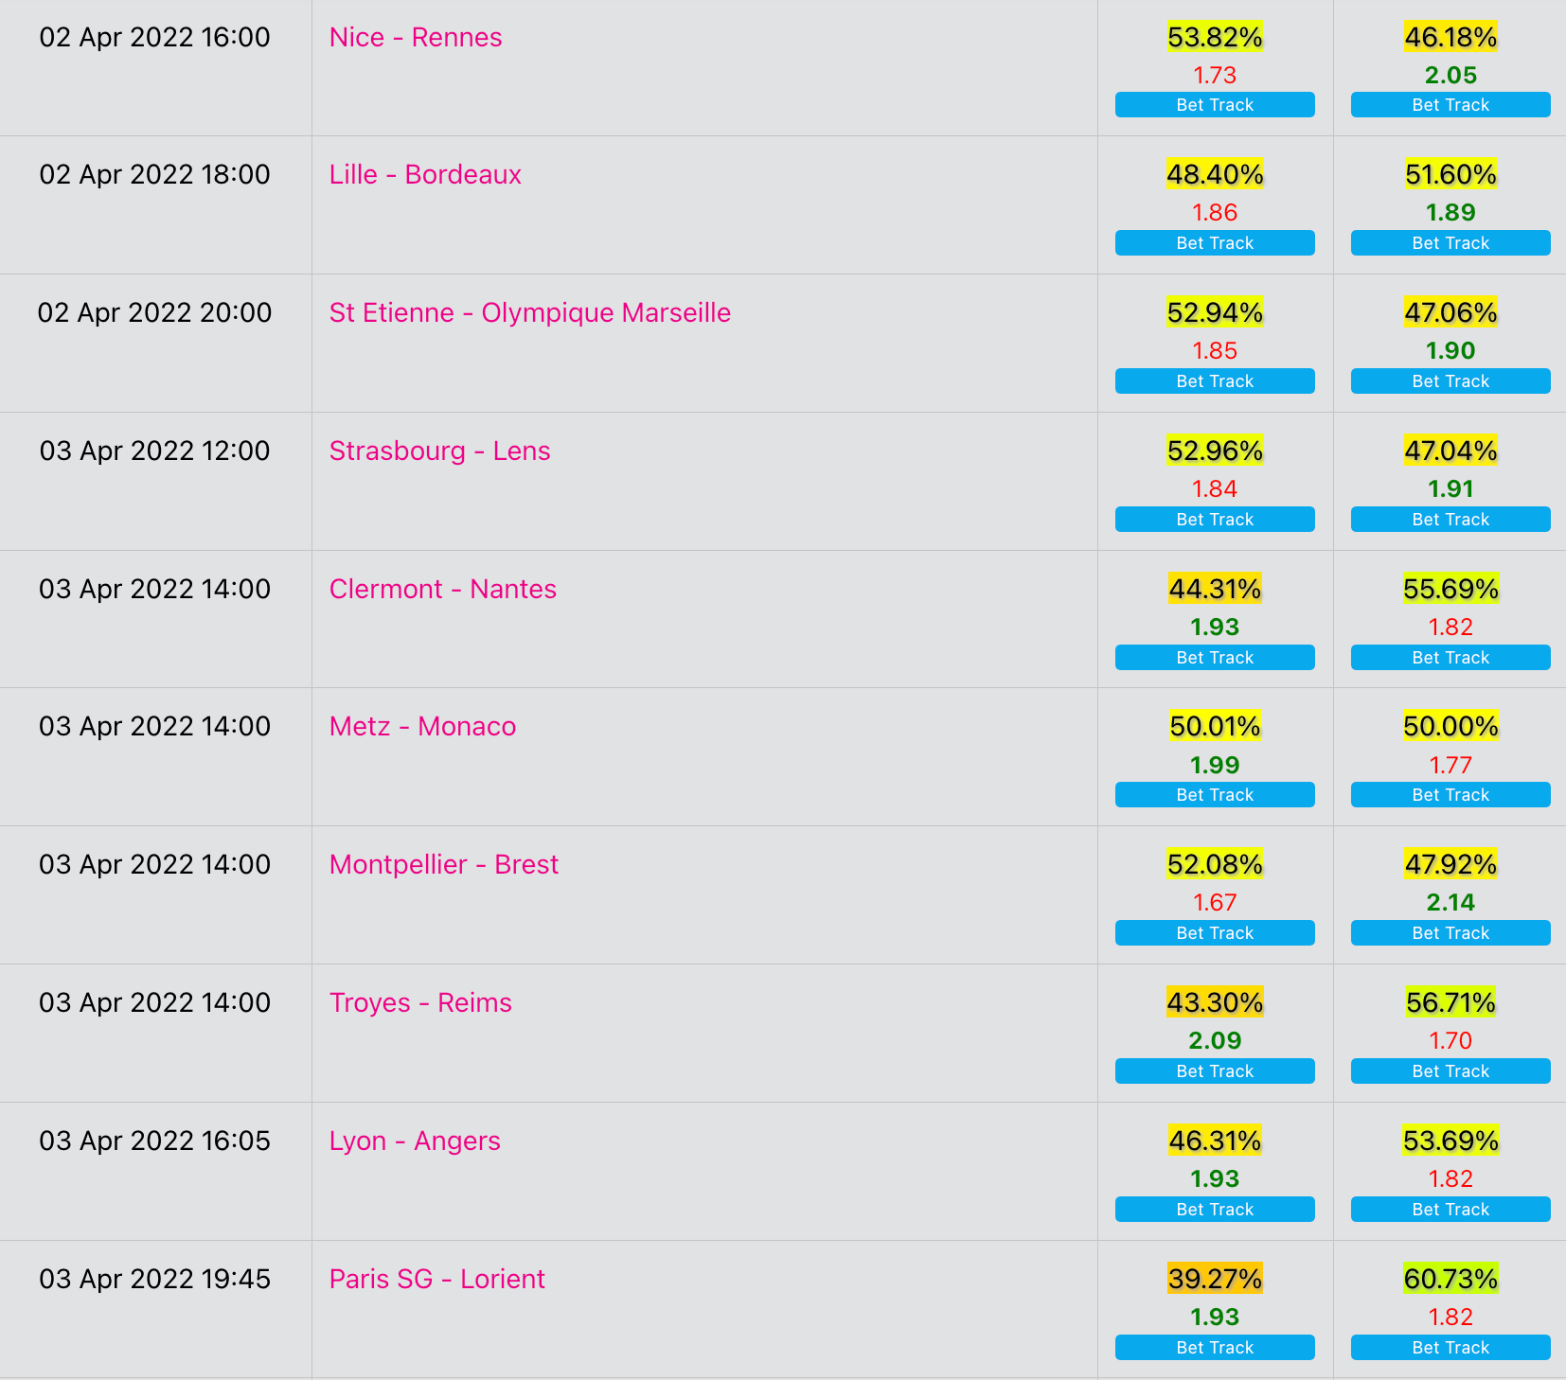Click Bet Track under Montpellier - Brest 2.14 odds
The height and width of the screenshot is (1380, 1566).
click(x=1450, y=933)
